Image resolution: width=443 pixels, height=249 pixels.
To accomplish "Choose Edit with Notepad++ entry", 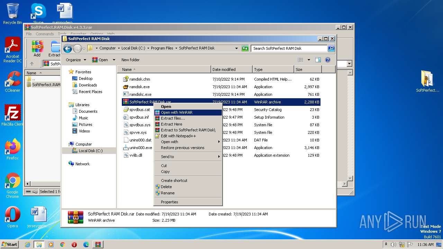I will point(188,136).
